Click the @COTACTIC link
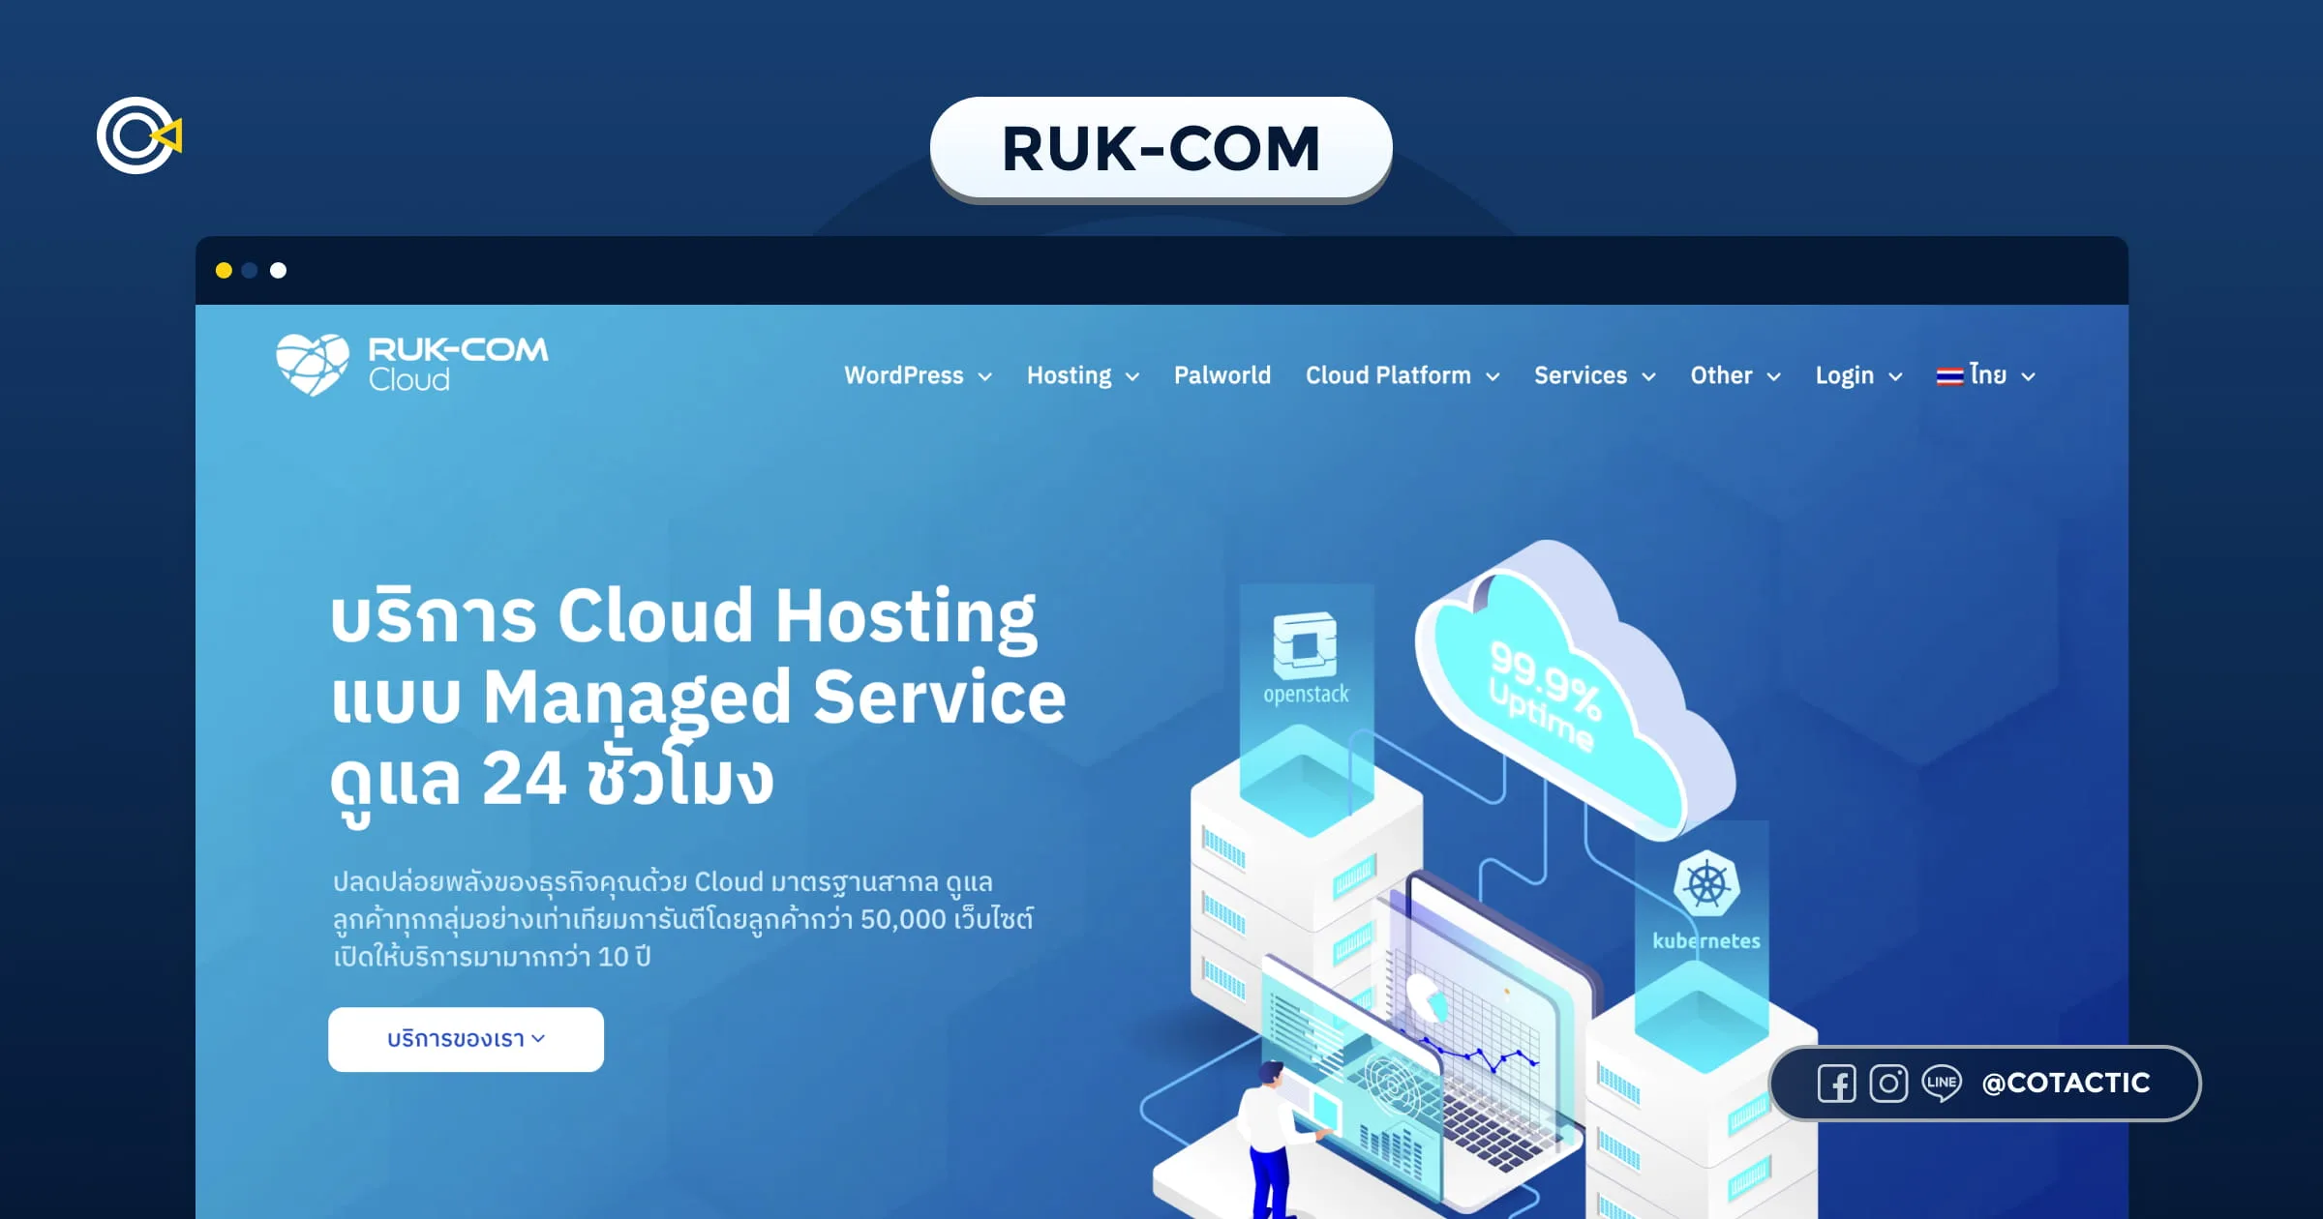 tap(2066, 1084)
